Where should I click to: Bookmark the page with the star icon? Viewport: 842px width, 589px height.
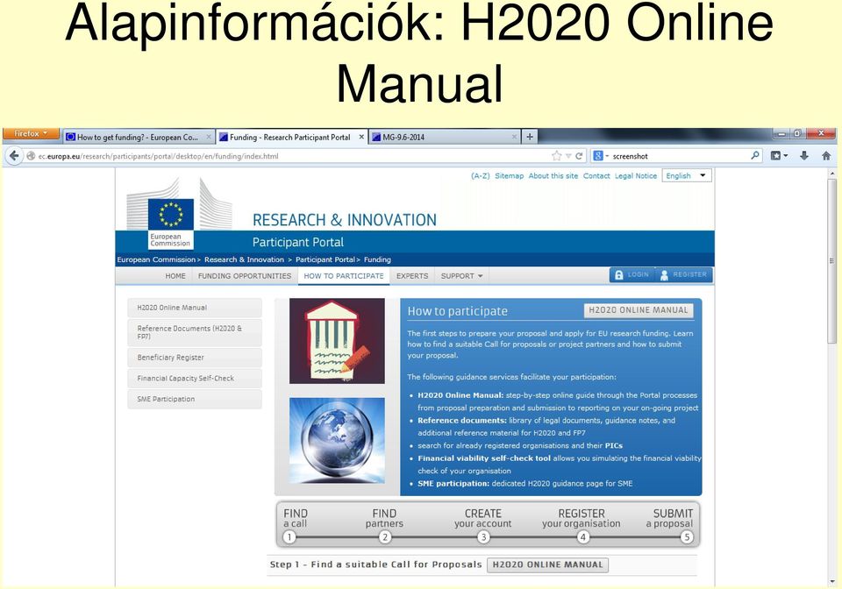[556, 156]
